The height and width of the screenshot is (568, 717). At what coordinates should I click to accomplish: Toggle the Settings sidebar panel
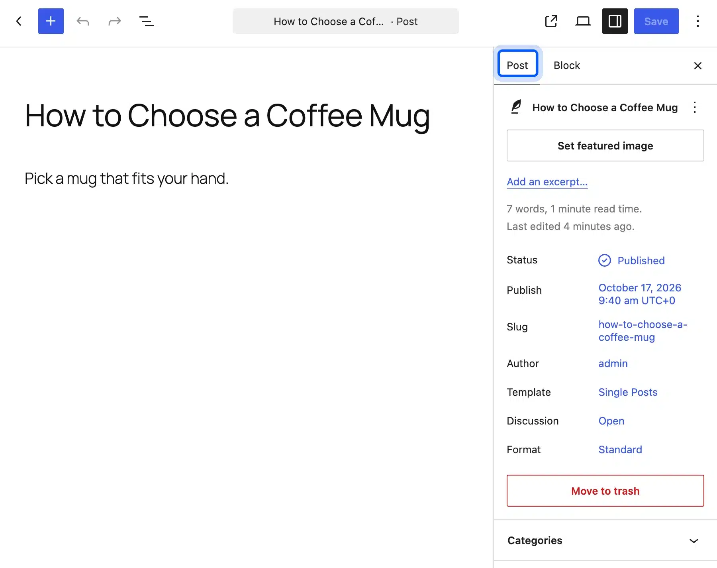tap(615, 21)
